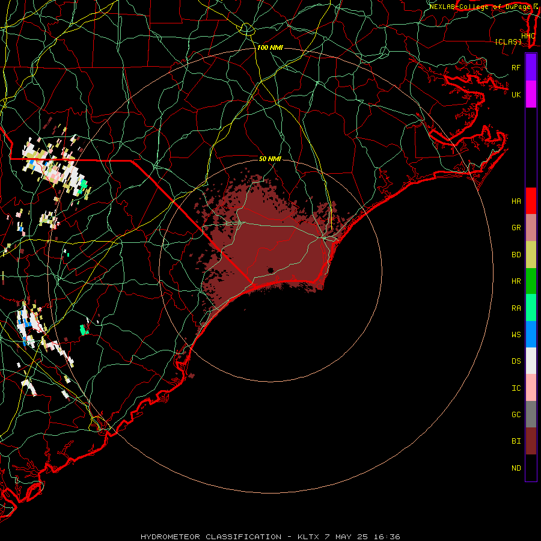The image size is (541, 541).
Task: Click the [CLAS] label
Action: [508, 41]
